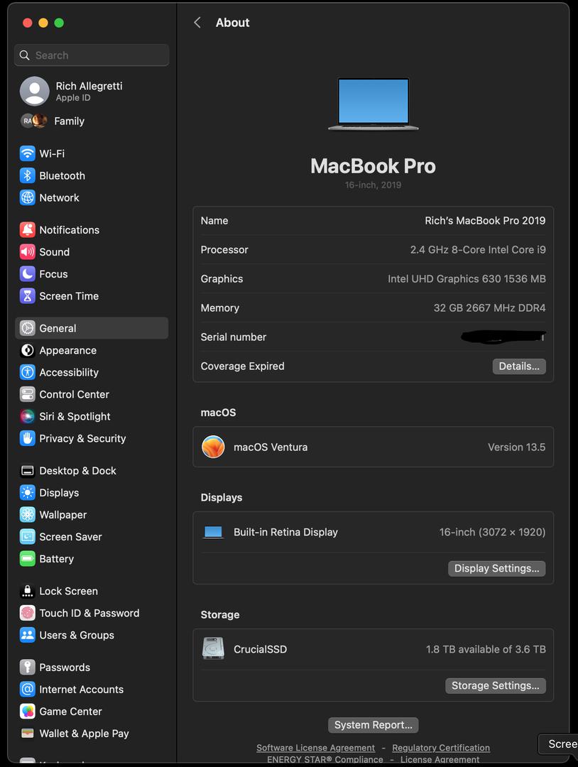This screenshot has width=578, height=767.
Task: Click the "Coverage Expired" label
Action: point(243,366)
